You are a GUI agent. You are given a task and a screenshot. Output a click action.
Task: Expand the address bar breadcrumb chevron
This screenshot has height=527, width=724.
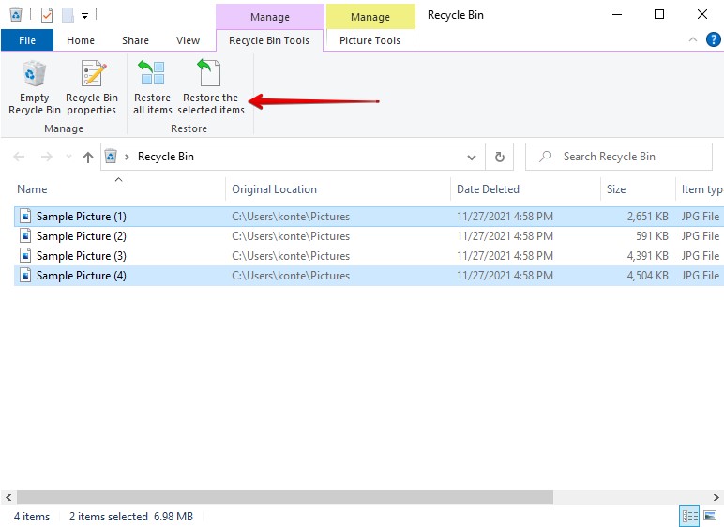pos(127,157)
